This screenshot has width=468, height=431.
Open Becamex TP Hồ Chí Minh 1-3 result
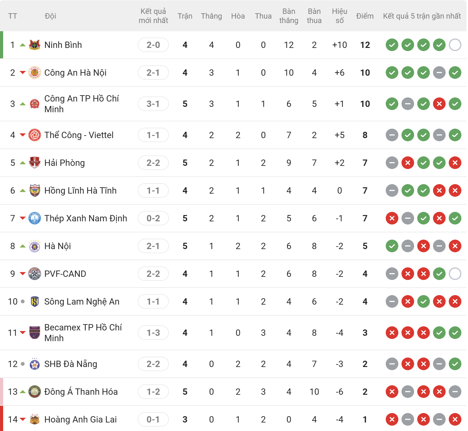pos(153,333)
